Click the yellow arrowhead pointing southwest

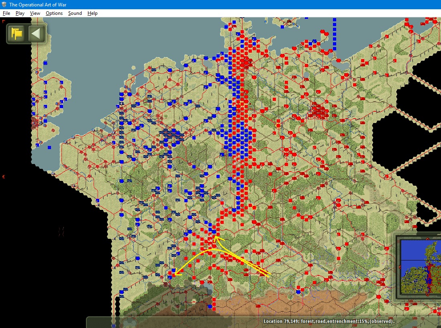pyautogui.click(x=177, y=273)
